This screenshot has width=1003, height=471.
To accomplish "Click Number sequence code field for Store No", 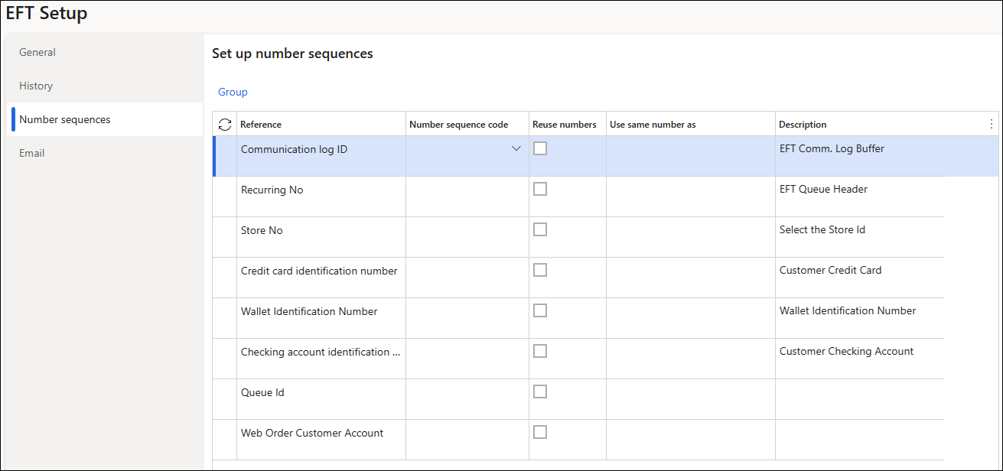I will click(467, 237).
